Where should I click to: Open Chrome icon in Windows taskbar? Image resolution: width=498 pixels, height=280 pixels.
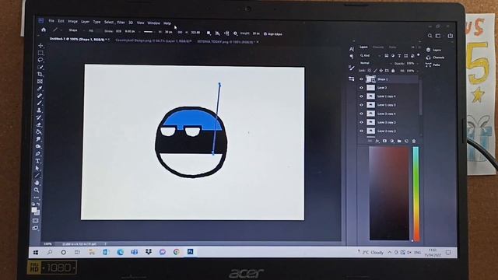[177, 252]
